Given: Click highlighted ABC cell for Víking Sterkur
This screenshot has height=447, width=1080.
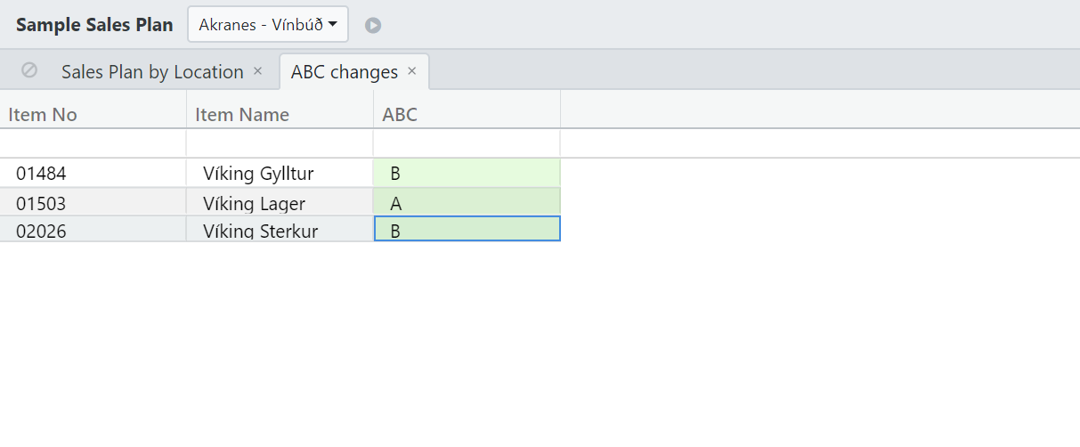Looking at the screenshot, I should (x=467, y=229).
